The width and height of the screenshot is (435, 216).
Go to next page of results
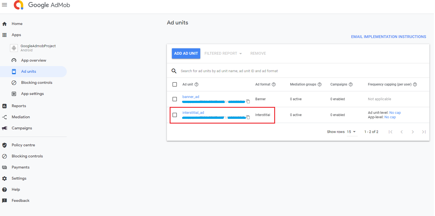point(413,132)
